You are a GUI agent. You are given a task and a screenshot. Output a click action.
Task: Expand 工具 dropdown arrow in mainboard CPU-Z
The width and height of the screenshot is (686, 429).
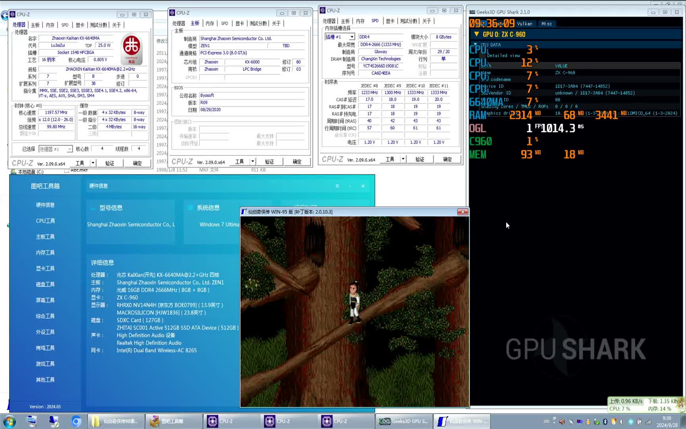click(x=252, y=161)
